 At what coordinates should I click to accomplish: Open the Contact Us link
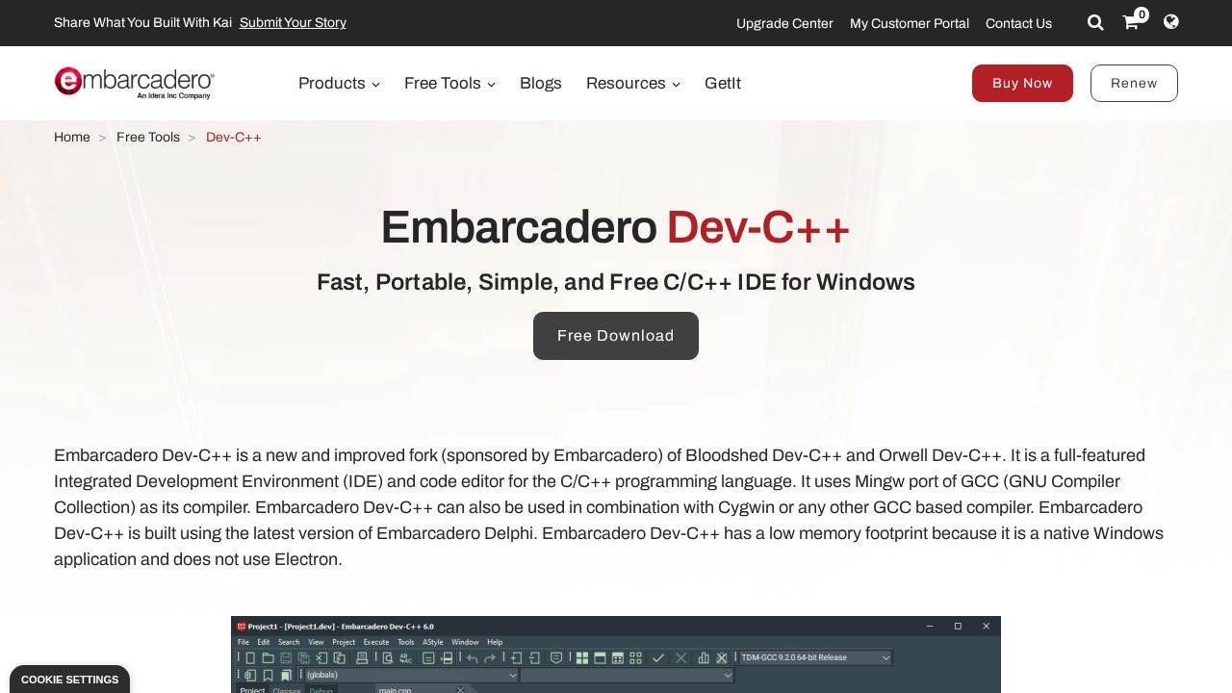1018,23
